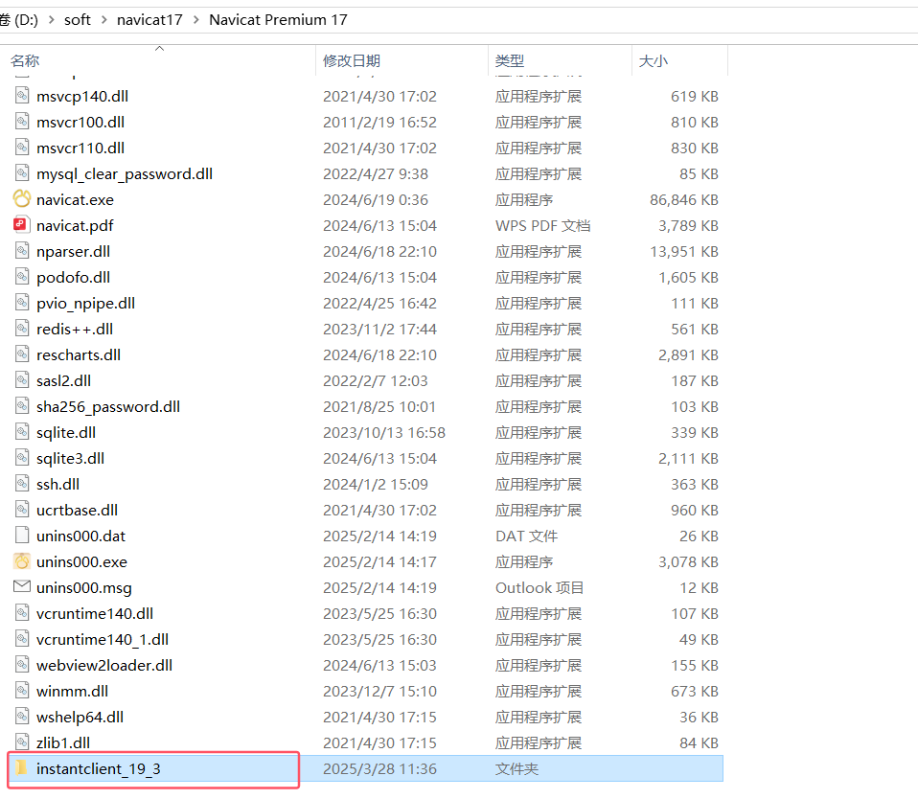Click Navicat Premium 17 breadcrumb segment
The width and height of the screenshot is (918, 799).
[x=278, y=20]
